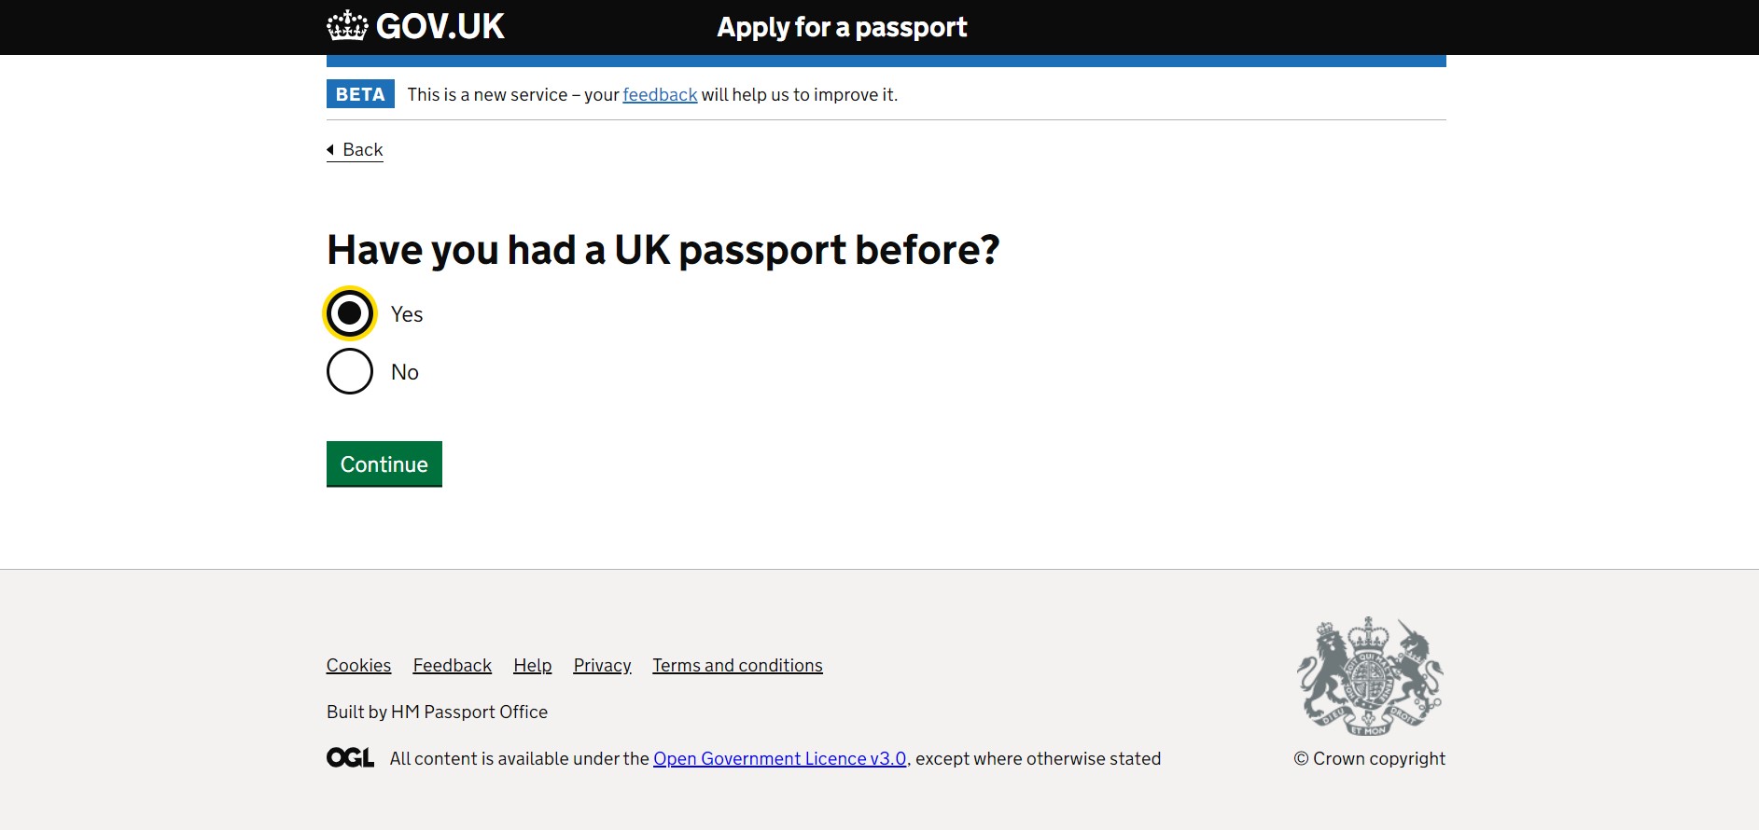This screenshot has height=830, width=1759.
Task: Click the Royal coat of arms crest
Action: click(x=1369, y=676)
